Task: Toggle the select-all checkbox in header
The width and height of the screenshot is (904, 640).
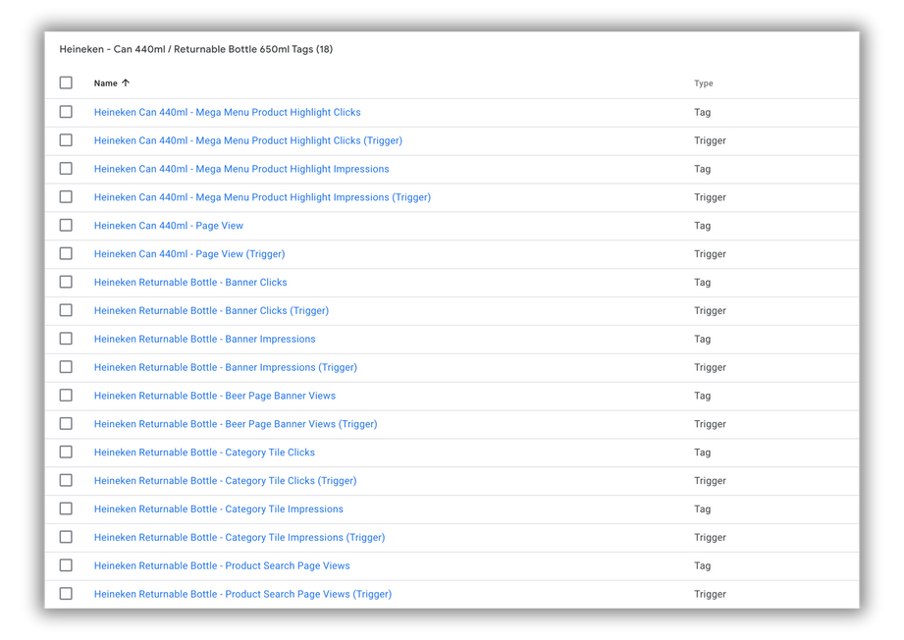Action: (x=66, y=82)
